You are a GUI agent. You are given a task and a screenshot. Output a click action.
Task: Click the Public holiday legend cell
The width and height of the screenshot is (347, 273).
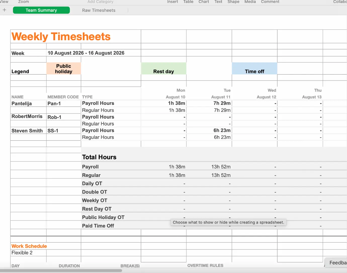64,68
